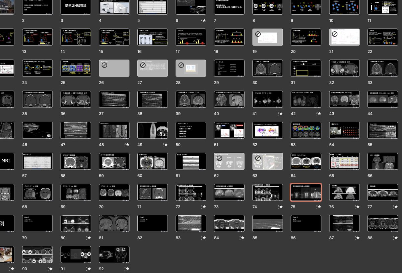Image resolution: width=402 pixels, height=273 pixels.
Task: Select the シークエンス list slide 29 thumbnail
Action: click(229, 68)
